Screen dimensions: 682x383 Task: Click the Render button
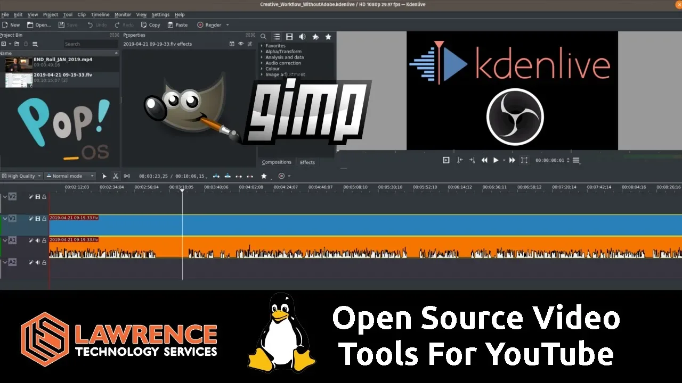209,25
